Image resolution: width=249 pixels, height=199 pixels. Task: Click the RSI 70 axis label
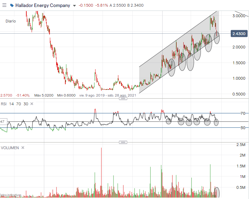[x=243, y=113]
